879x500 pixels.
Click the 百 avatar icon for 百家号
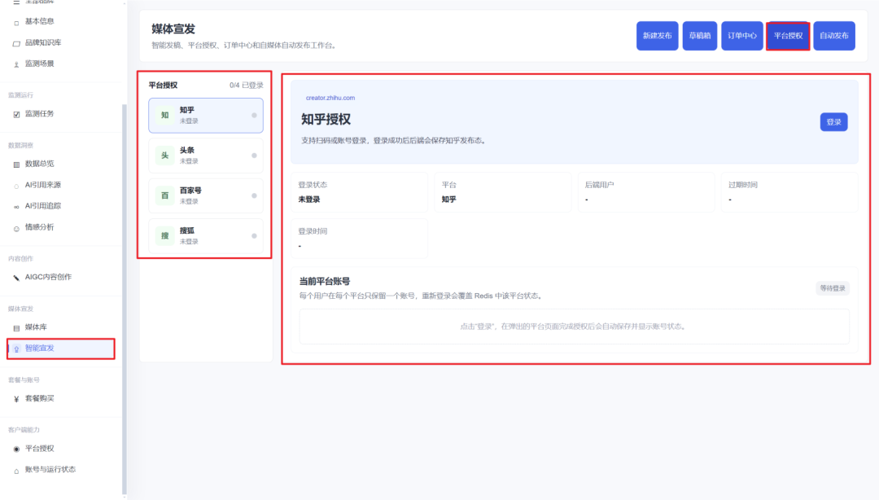[x=164, y=195]
